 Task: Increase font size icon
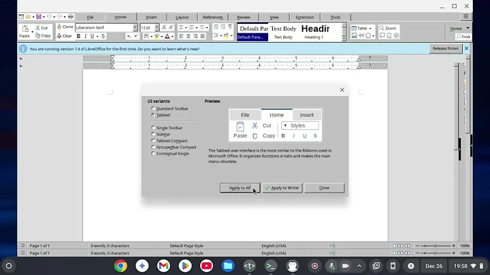click(x=164, y=27)
